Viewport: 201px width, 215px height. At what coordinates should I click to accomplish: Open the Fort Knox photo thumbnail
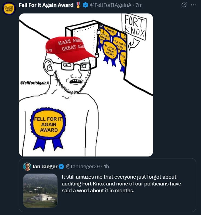(x=40, y=190)
